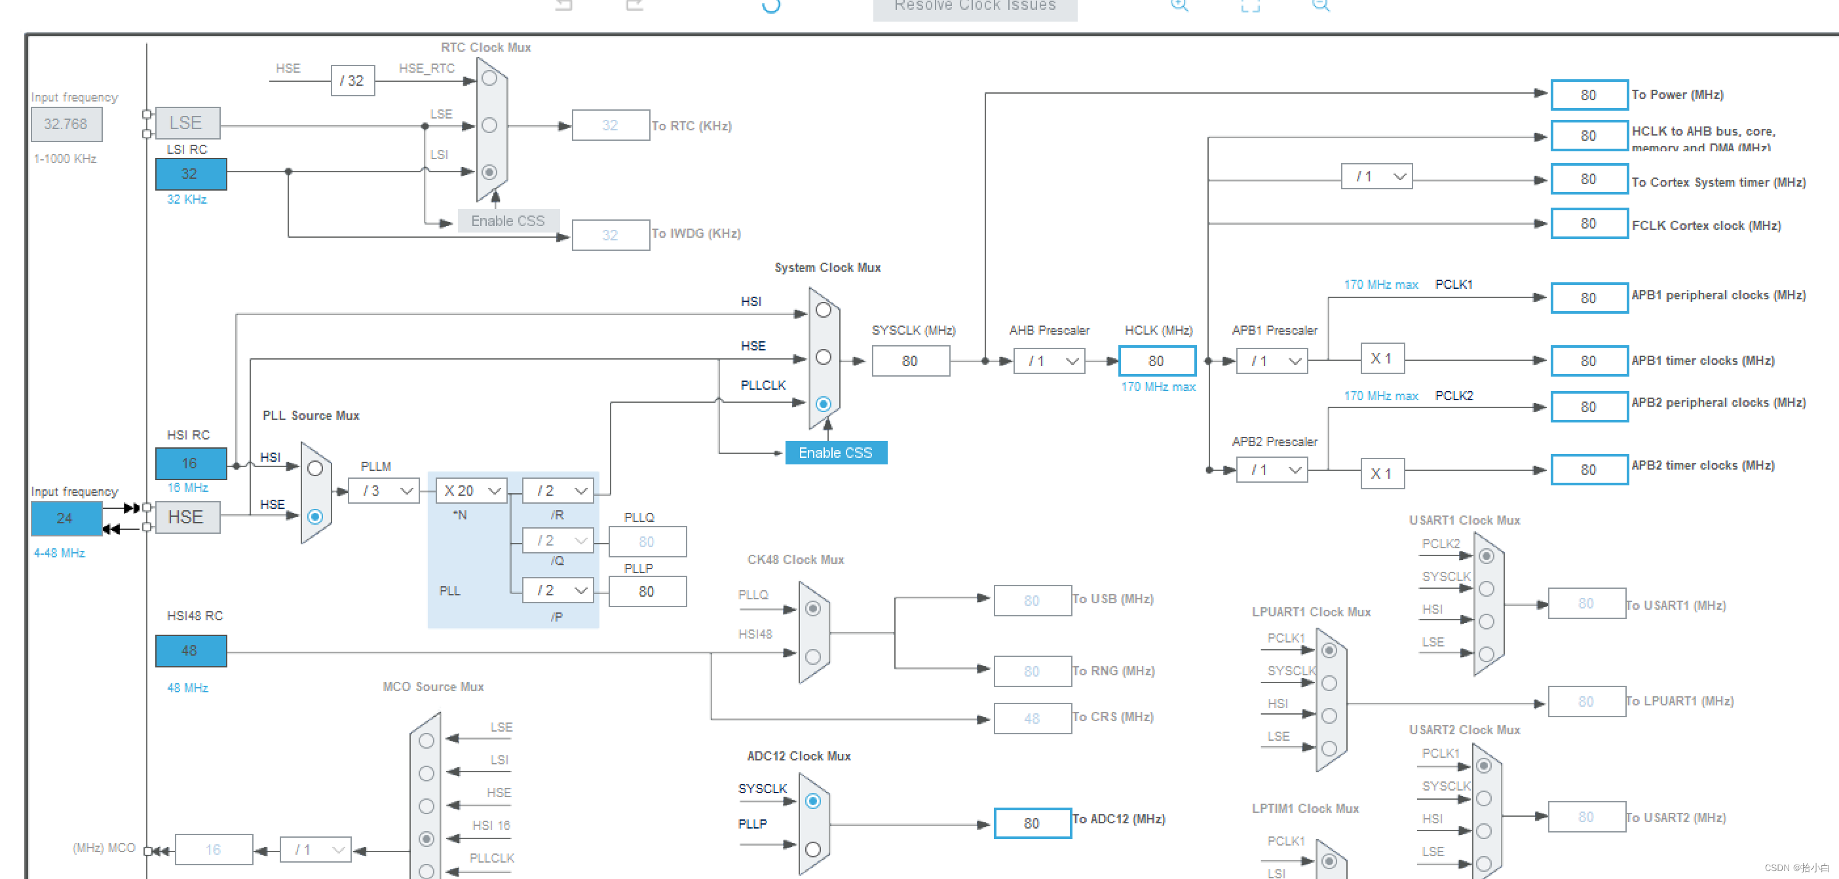
Task: Click the Resolve Clock Issues button
Action: 974,7
